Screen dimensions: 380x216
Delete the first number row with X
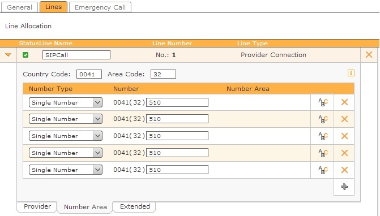pyautogui.click(x=344, y=102)
